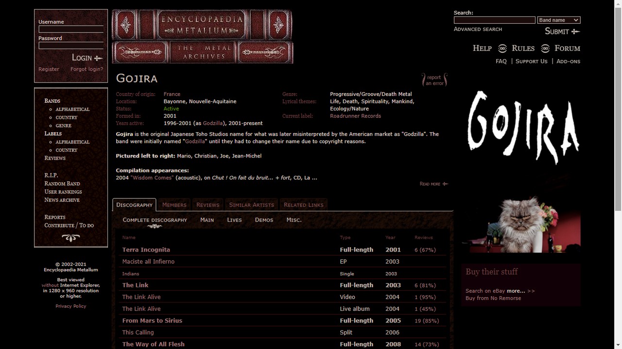The height and width of the screenshot is (349, 622).
Task: Select the Demos discography sub-tab
Action: coord(264,220)
